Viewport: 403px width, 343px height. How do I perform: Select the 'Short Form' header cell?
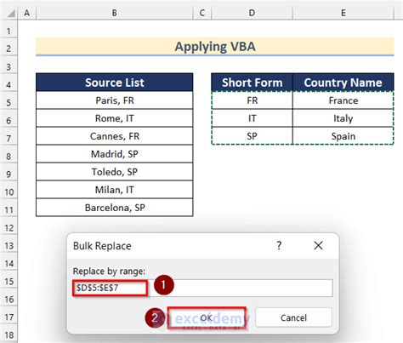coord(252,83)
